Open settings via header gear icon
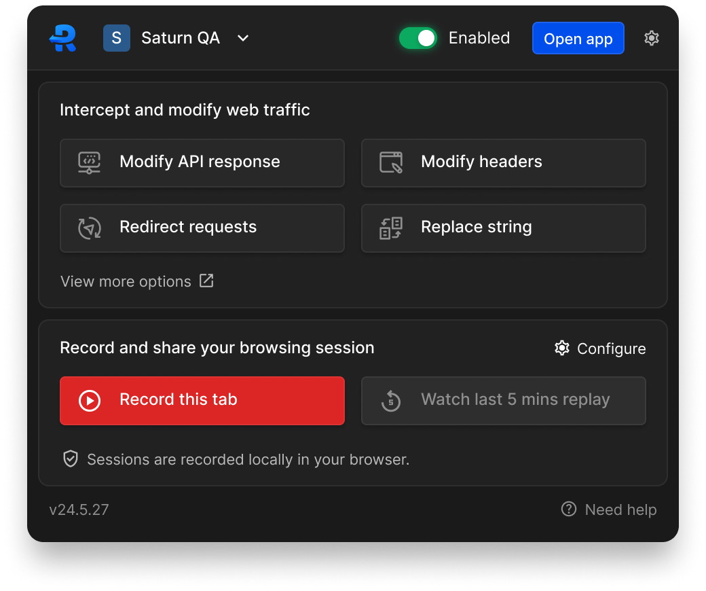 click(x=652, y=38)
